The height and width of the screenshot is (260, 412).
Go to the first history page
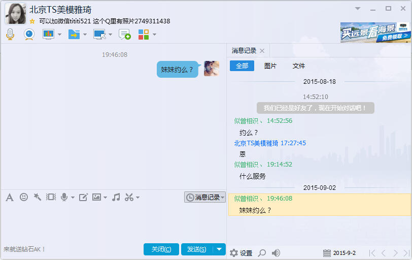[x=372, y=253]
